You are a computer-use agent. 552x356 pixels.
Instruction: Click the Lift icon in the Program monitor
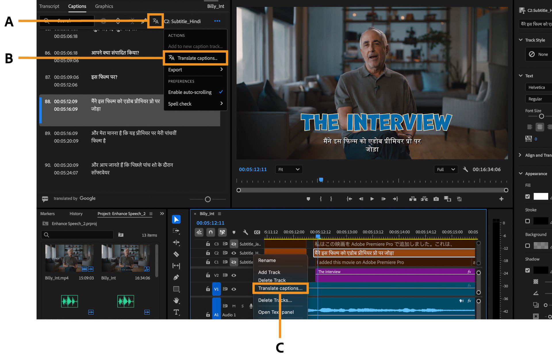click(x=413, y=199)
